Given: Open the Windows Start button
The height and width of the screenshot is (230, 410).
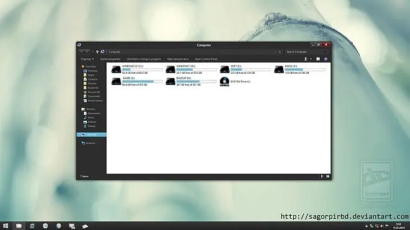Looking at the screenshot, I should [6, 226].
